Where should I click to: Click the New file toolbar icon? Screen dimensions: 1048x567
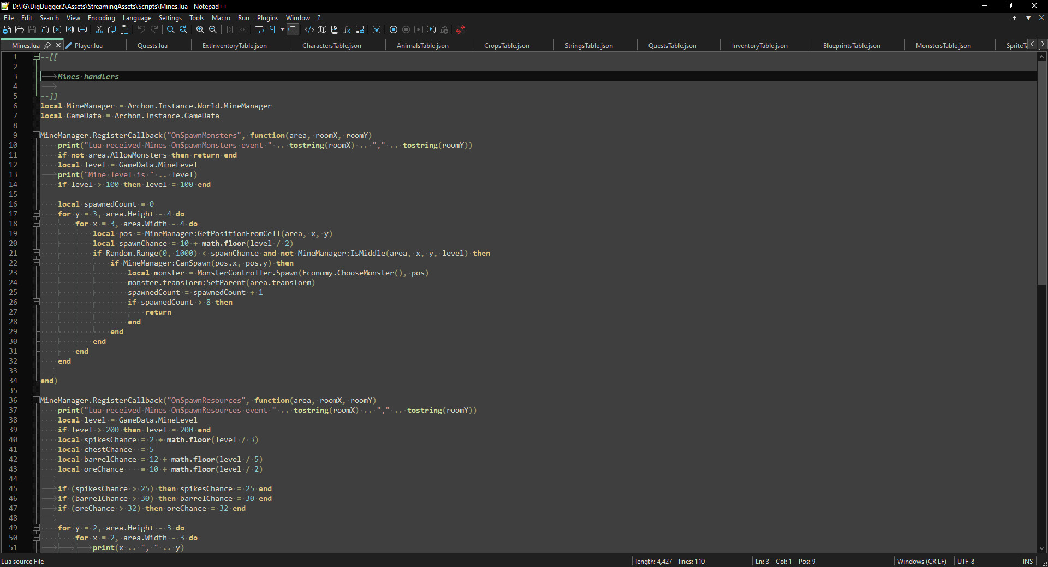pos(7,29)
